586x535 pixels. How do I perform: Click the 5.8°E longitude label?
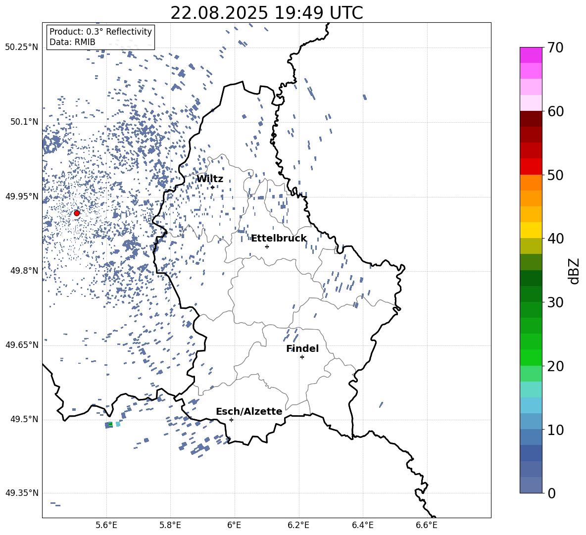(170, 525)
